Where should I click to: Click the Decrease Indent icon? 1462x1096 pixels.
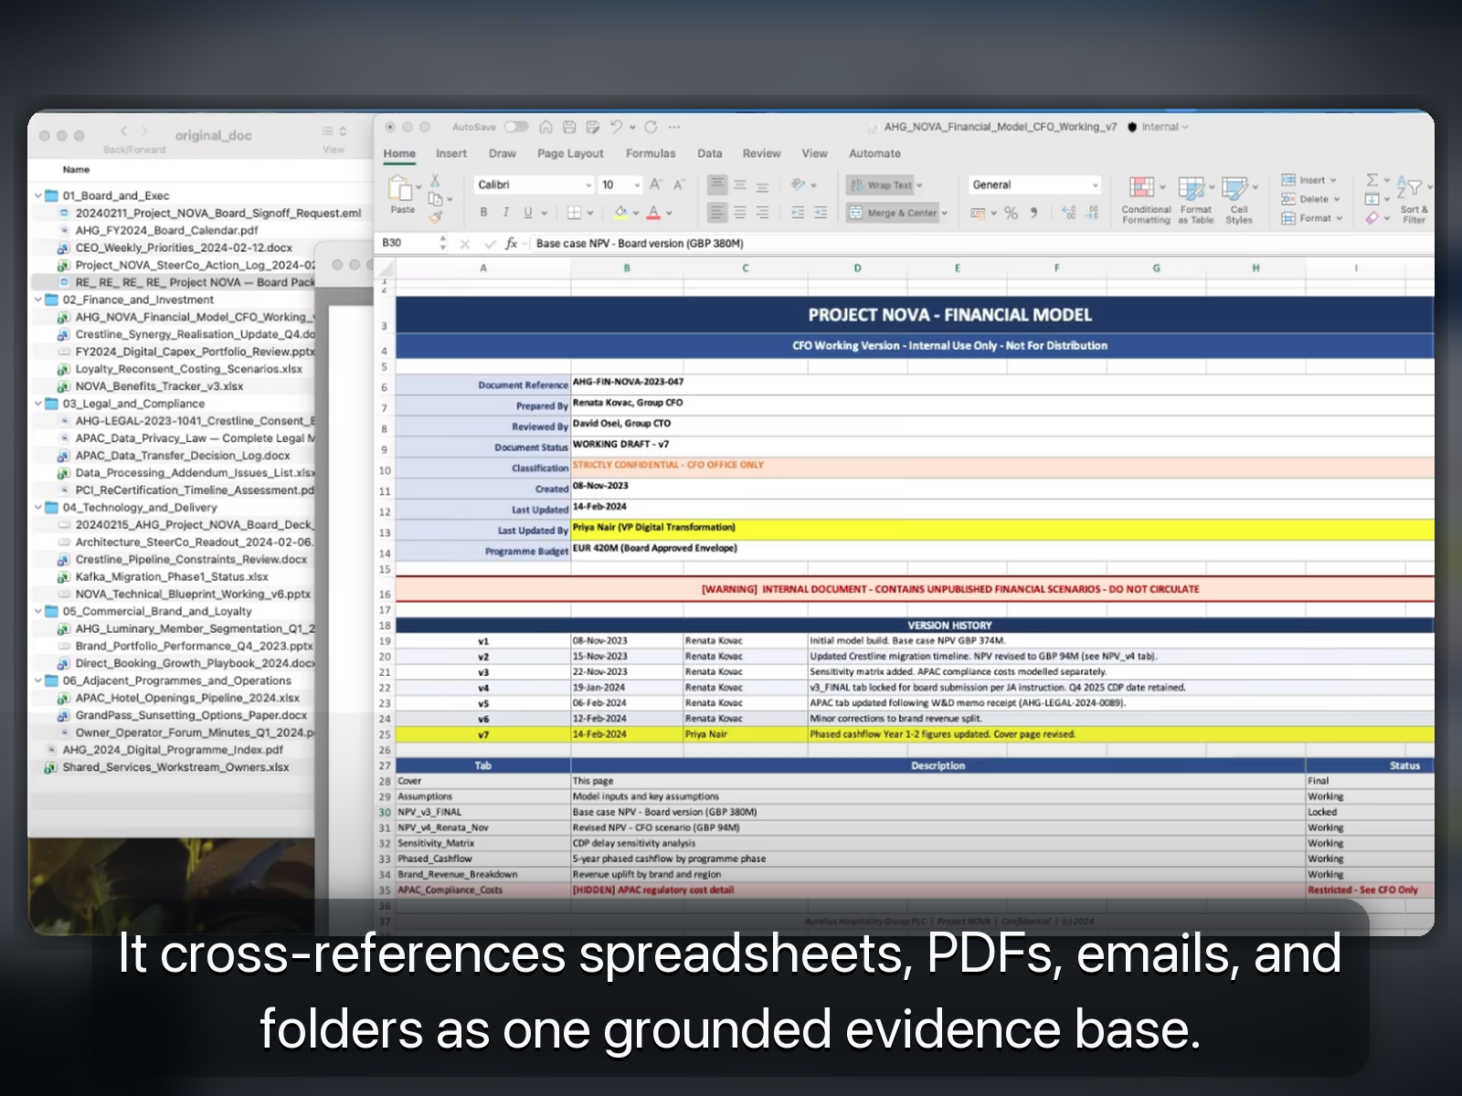click(x=798, y=212)
